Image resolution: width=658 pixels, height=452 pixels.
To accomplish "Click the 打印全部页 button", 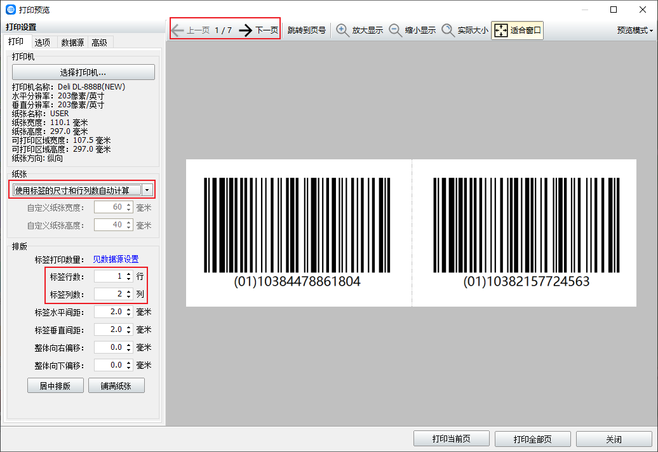I will [532, 439].
